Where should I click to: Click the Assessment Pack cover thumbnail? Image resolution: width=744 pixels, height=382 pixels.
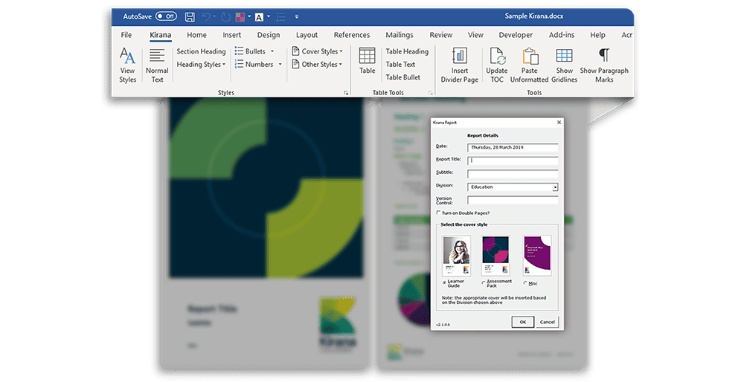496,256
